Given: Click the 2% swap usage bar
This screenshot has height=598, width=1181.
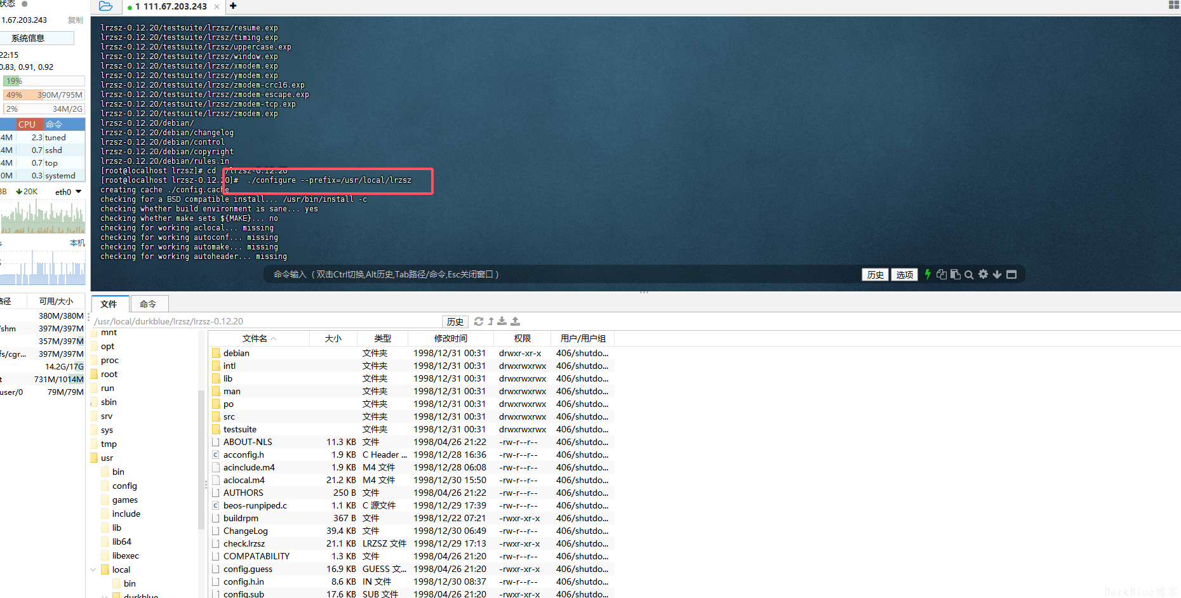Looking at the screenshot, I should point(44,109).
